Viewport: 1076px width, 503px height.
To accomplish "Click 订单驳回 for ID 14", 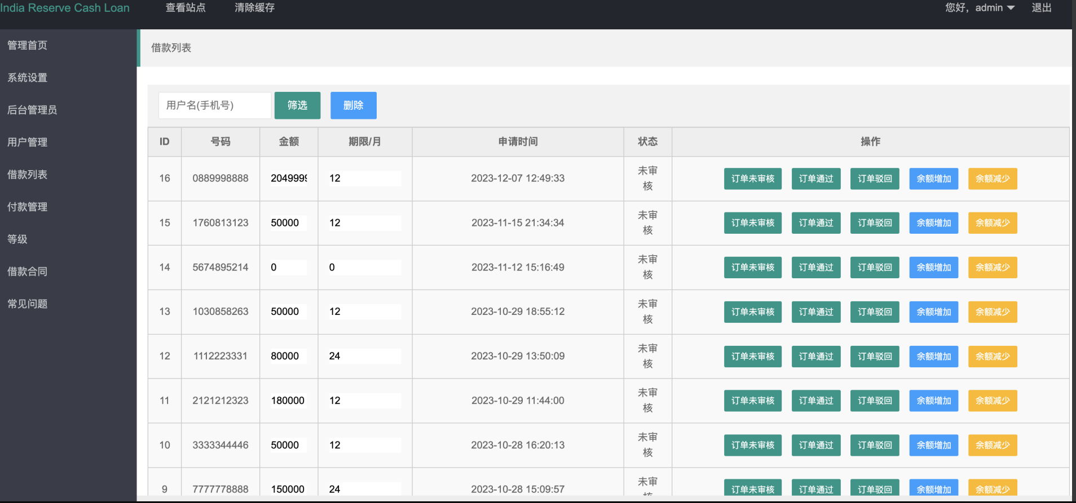I will pos(875,268).
